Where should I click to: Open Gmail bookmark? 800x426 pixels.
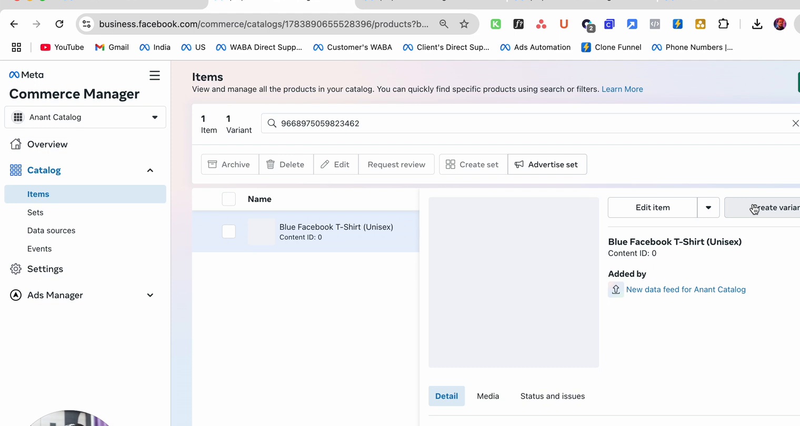[x=112, y=47]
